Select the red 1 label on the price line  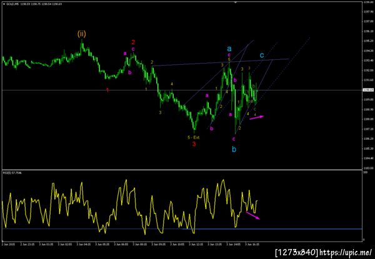tap(107, 90)
